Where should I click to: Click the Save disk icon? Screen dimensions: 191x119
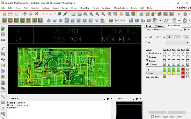pos(17,14)
